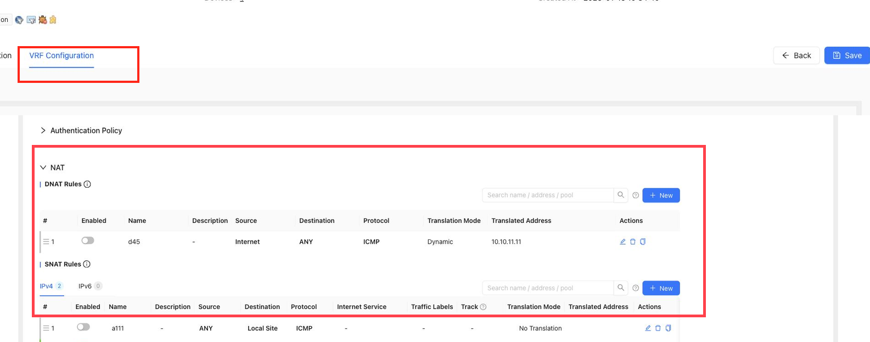
Task: Click the Traffic Labels column header
Action: click(x=432, y=307)
